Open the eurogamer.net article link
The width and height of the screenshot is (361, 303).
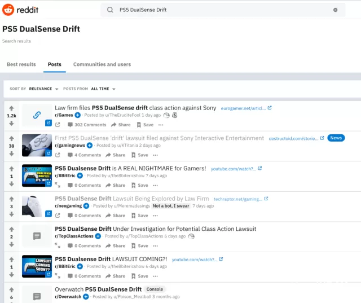point(246,108)
